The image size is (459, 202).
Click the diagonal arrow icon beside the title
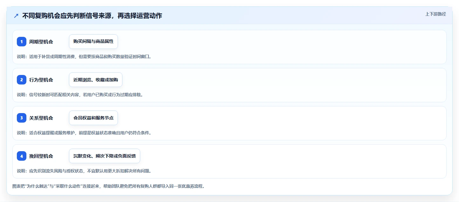[x=16, y=16]
